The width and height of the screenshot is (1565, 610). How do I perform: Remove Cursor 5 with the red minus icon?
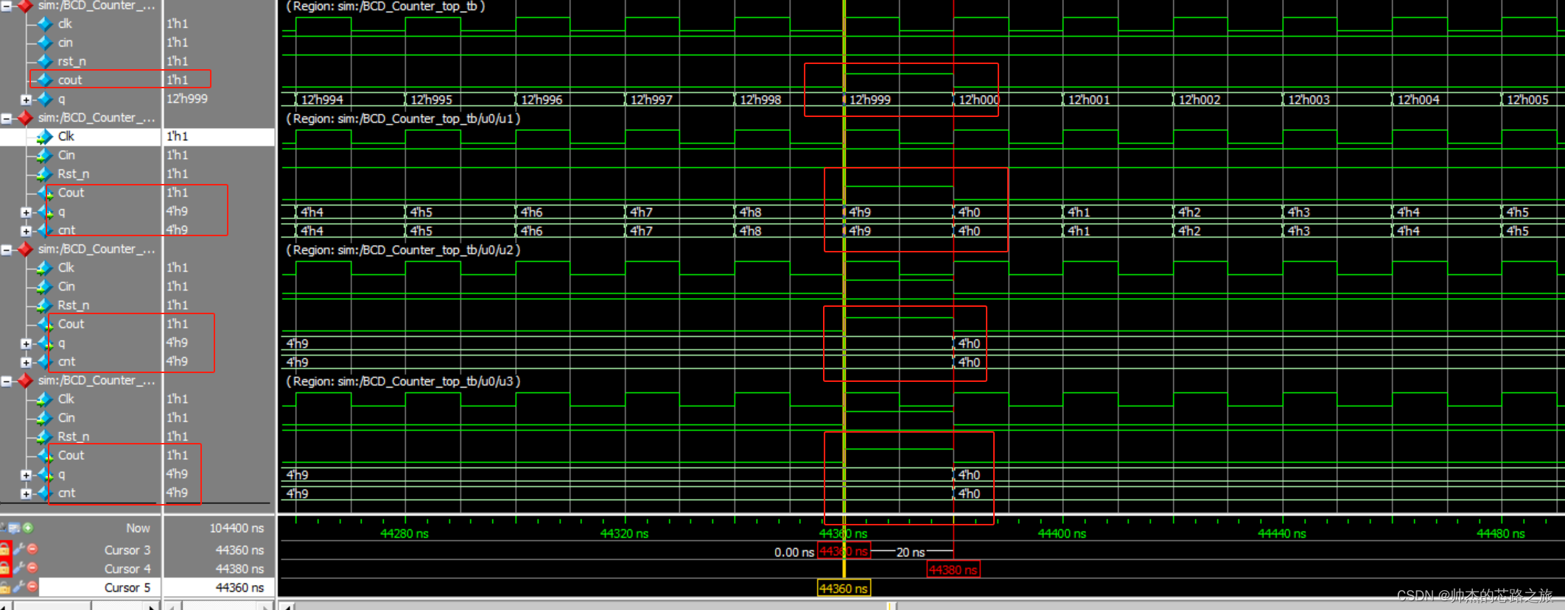[32, 586]
